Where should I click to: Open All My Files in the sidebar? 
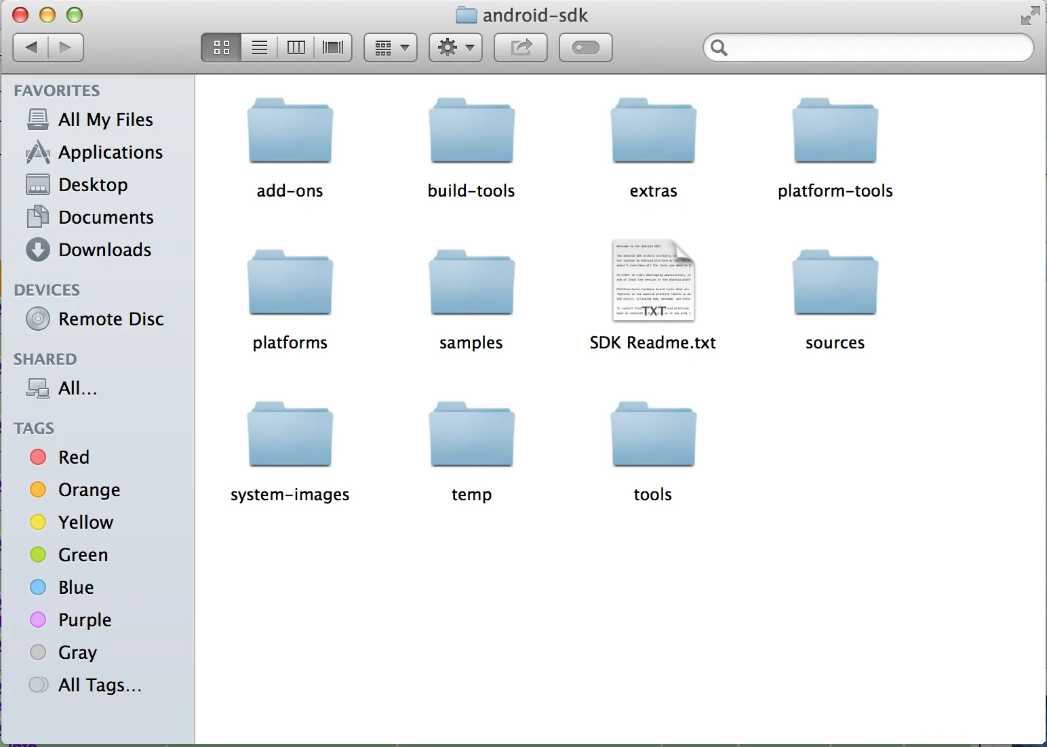pos(98,120)
